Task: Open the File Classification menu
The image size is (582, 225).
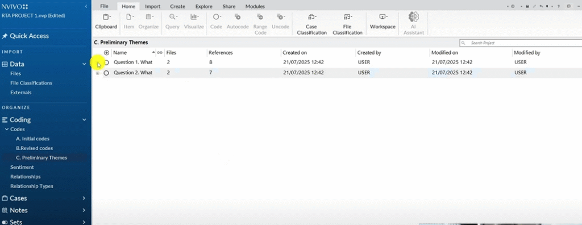Action: (x=347, y=24)
